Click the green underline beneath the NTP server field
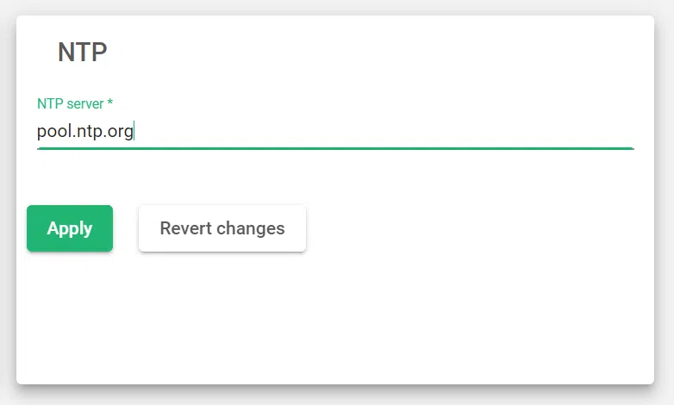This screenshot has height=405, width=674. click(335, 148)
